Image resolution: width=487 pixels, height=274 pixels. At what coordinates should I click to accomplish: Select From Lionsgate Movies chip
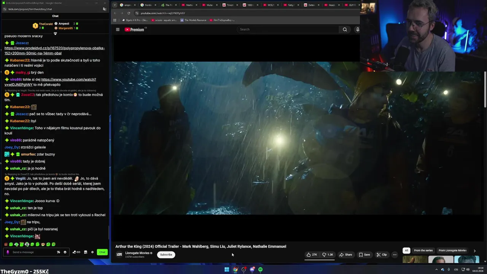pos(452,250)
